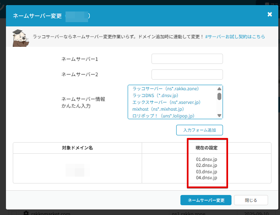Click 04.dnsv.jp in current settings
280x215 pixels.
(207, 178)
